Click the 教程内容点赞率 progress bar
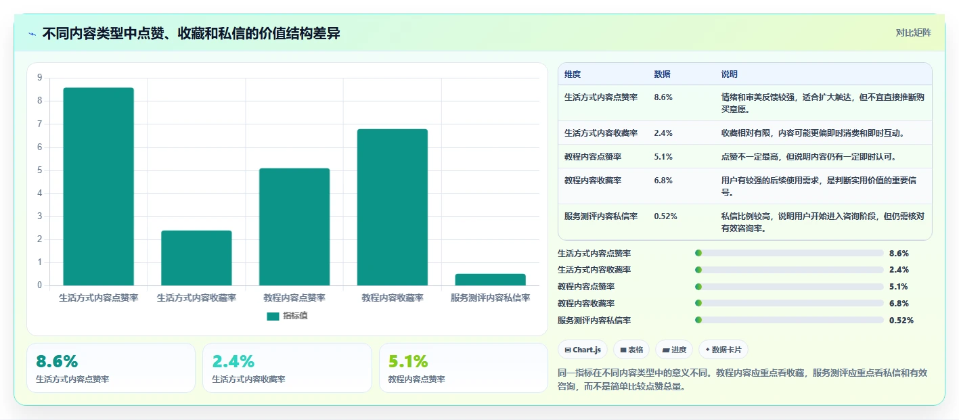The image size is (959, 420). pyautogui.click(x=789, y=286)
